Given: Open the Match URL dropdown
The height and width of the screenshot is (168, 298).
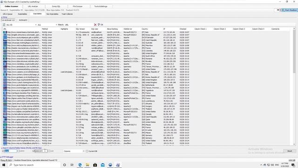Looking at the screenshot, I should click(x=76, y=25).
